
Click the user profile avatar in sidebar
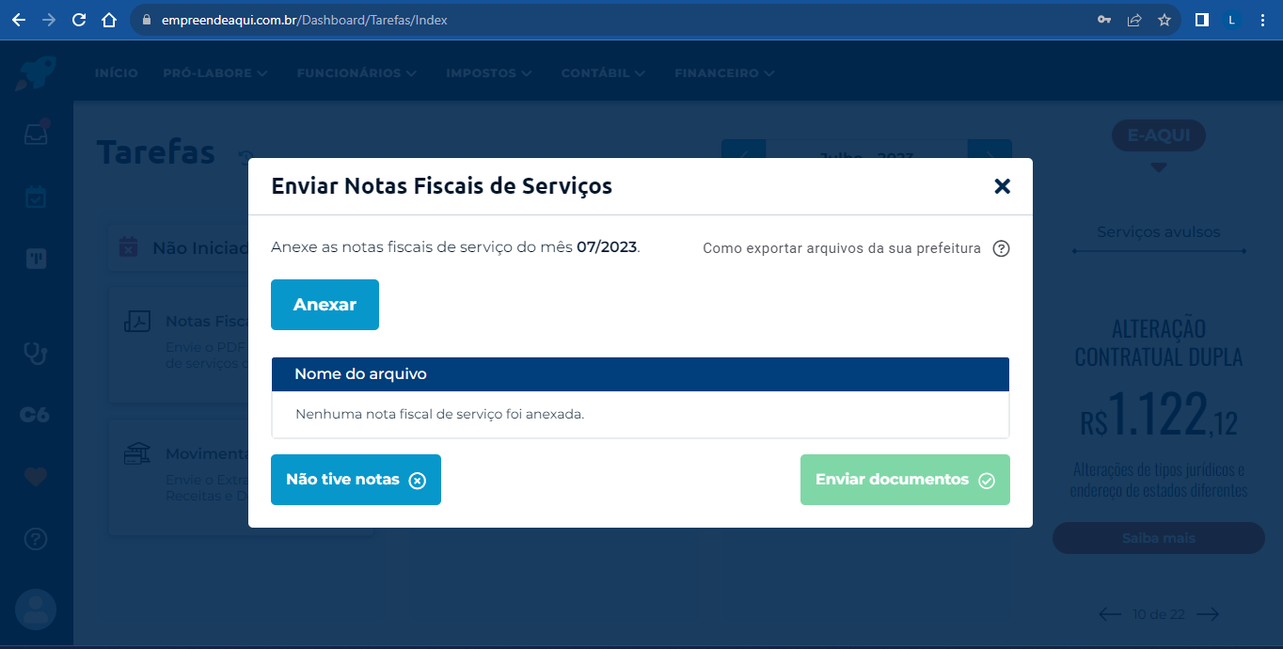(x=36, y=609)
